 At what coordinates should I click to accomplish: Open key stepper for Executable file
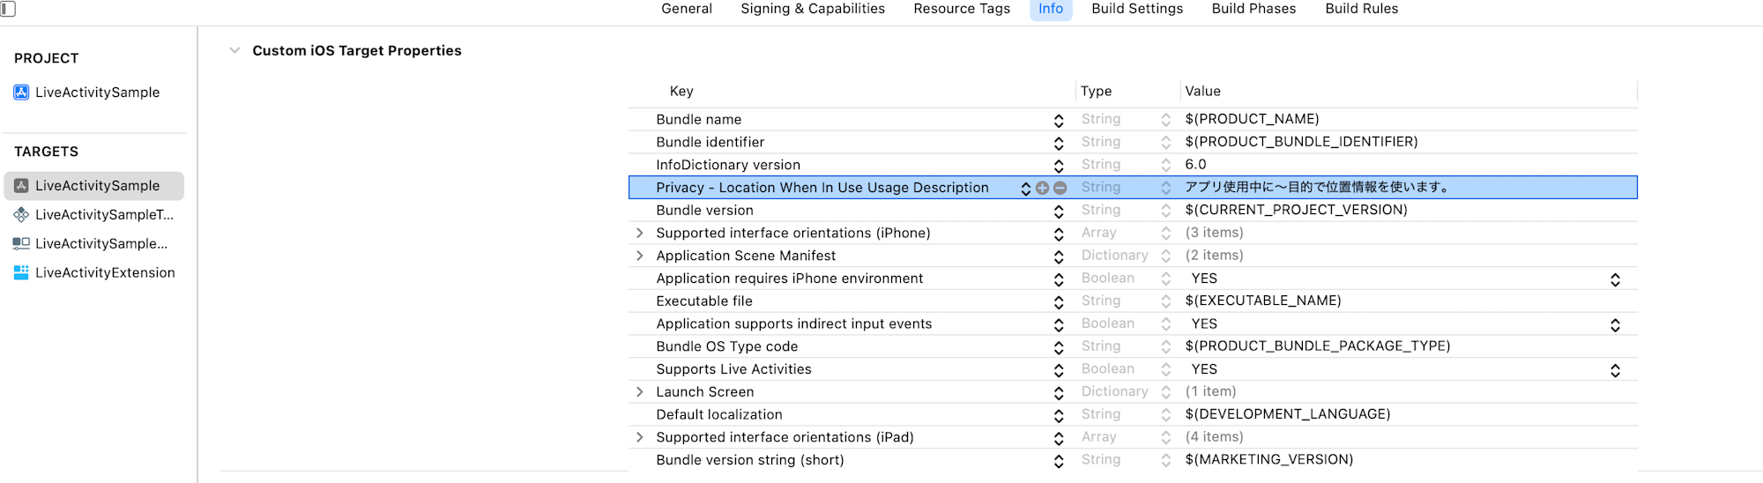click(x=1059, y=301)
